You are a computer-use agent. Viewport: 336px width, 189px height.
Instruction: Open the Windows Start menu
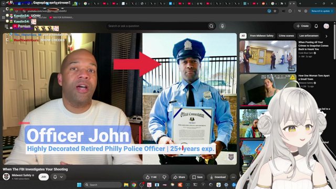click(79, 185)
